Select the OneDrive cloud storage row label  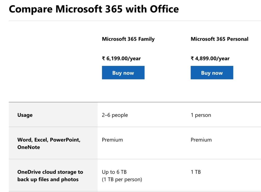point(50,175)
